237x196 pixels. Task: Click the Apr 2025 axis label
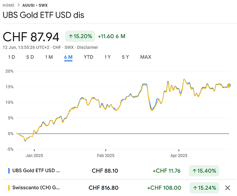tap(179, 156)
